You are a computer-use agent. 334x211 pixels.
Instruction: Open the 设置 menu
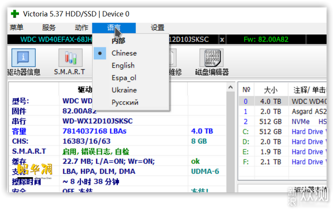(x=158, y=28)
